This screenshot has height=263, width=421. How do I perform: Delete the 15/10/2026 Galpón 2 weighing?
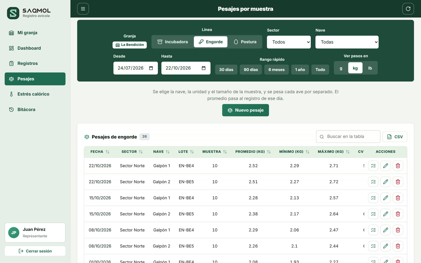point(398,214)
